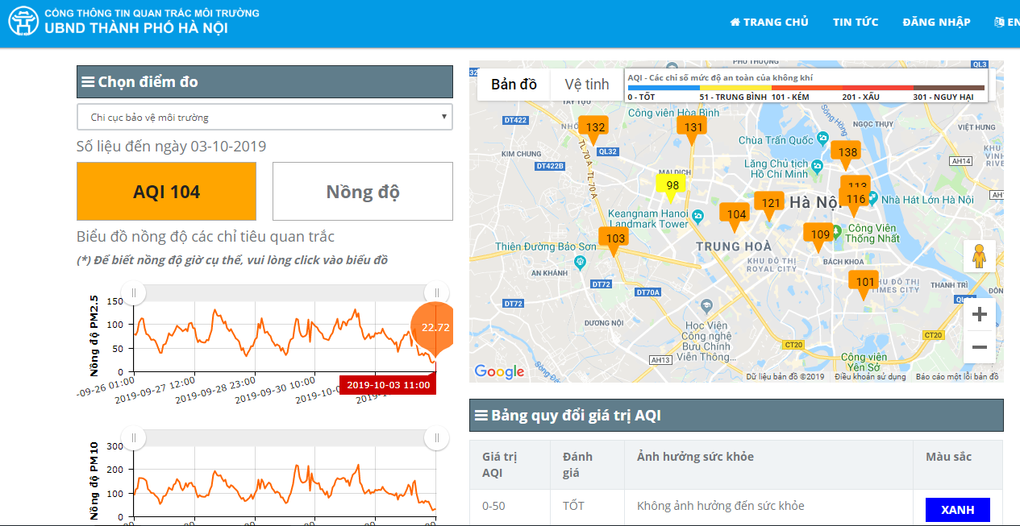Zoom out the map with minus button
1020x526 pixels.
click(979, 347)
